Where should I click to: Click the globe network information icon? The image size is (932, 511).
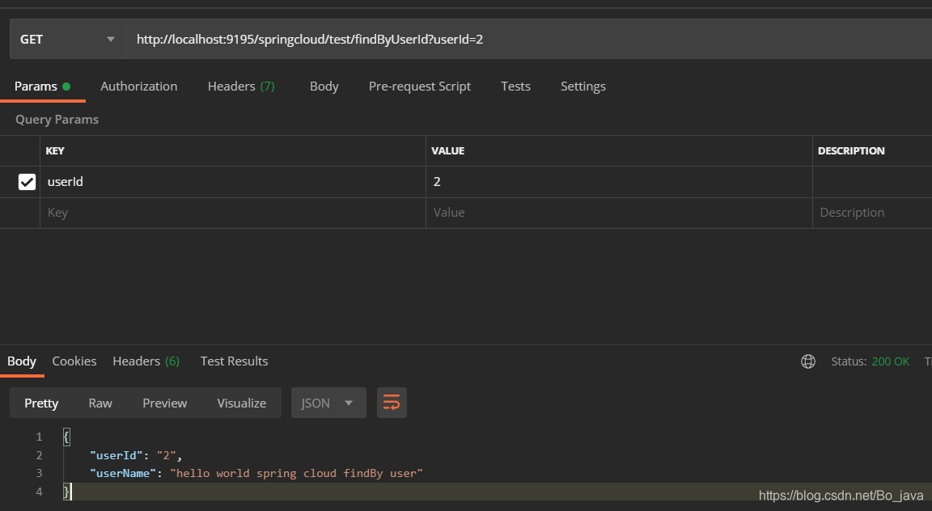(807, 361)
